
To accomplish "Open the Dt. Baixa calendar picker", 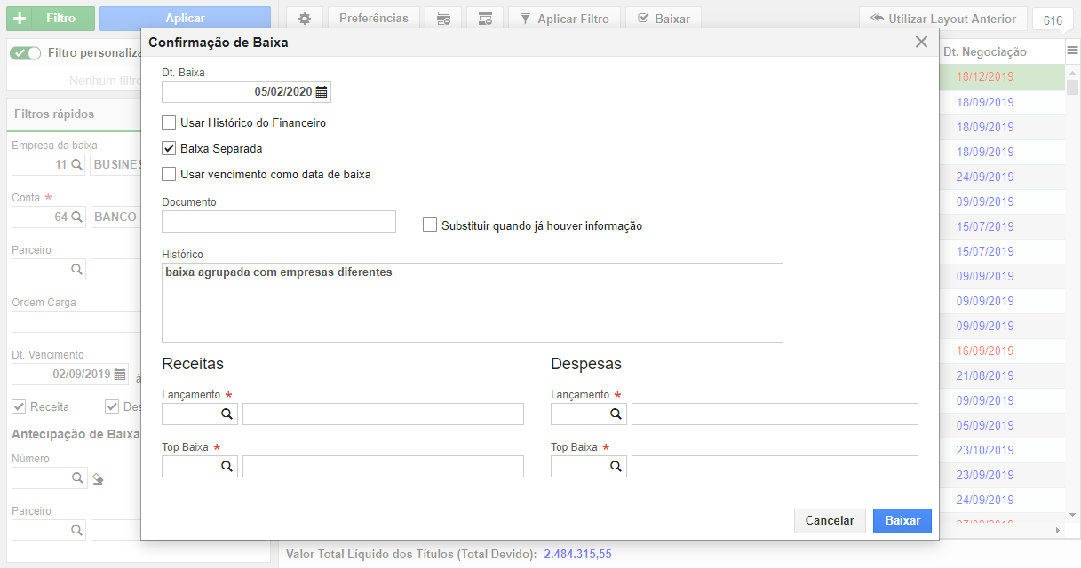I will coord(322,92).
